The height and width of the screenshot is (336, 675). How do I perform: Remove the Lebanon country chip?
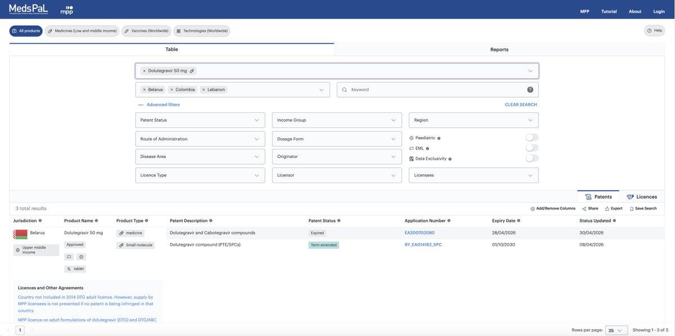point(203,89)
